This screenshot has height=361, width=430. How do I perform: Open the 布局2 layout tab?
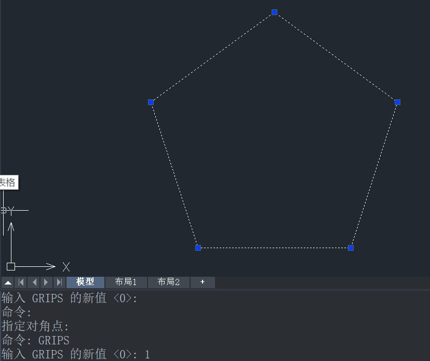168,282
